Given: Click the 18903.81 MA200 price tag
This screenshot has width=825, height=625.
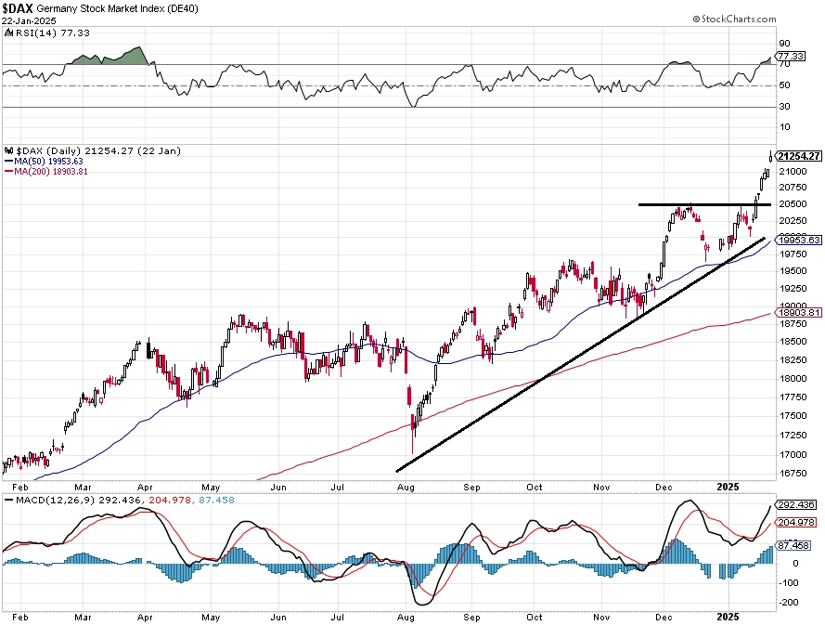Looking at the screenshot, I should [x=799, y=312].
